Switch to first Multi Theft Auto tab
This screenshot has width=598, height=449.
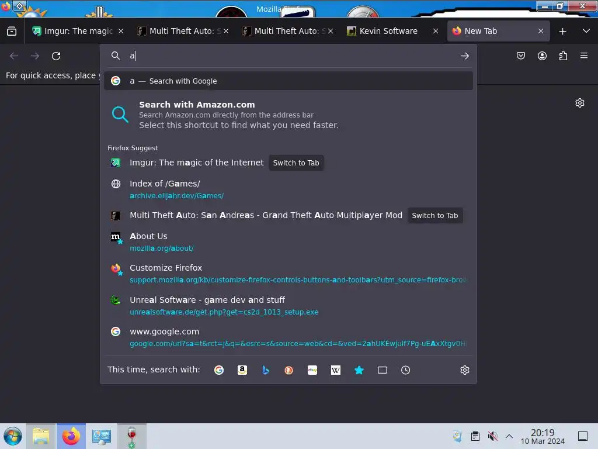(x=182, y=31)
